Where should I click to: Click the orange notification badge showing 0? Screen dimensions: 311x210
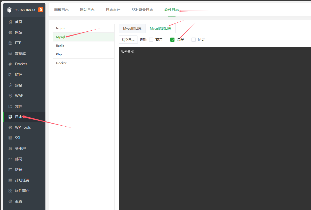pyautogui.click(x=41, y=10)
